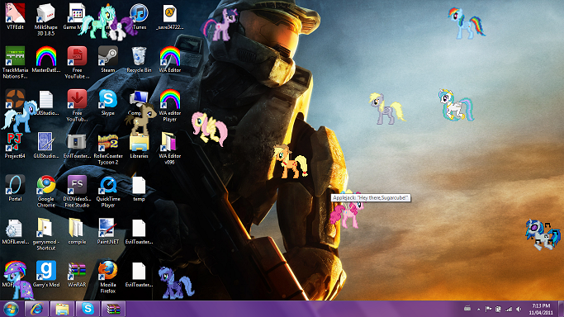Open the WA Editor v096 folder
Image resolution: width=564 pixels, height=317 pixels.
click(169, 142)
